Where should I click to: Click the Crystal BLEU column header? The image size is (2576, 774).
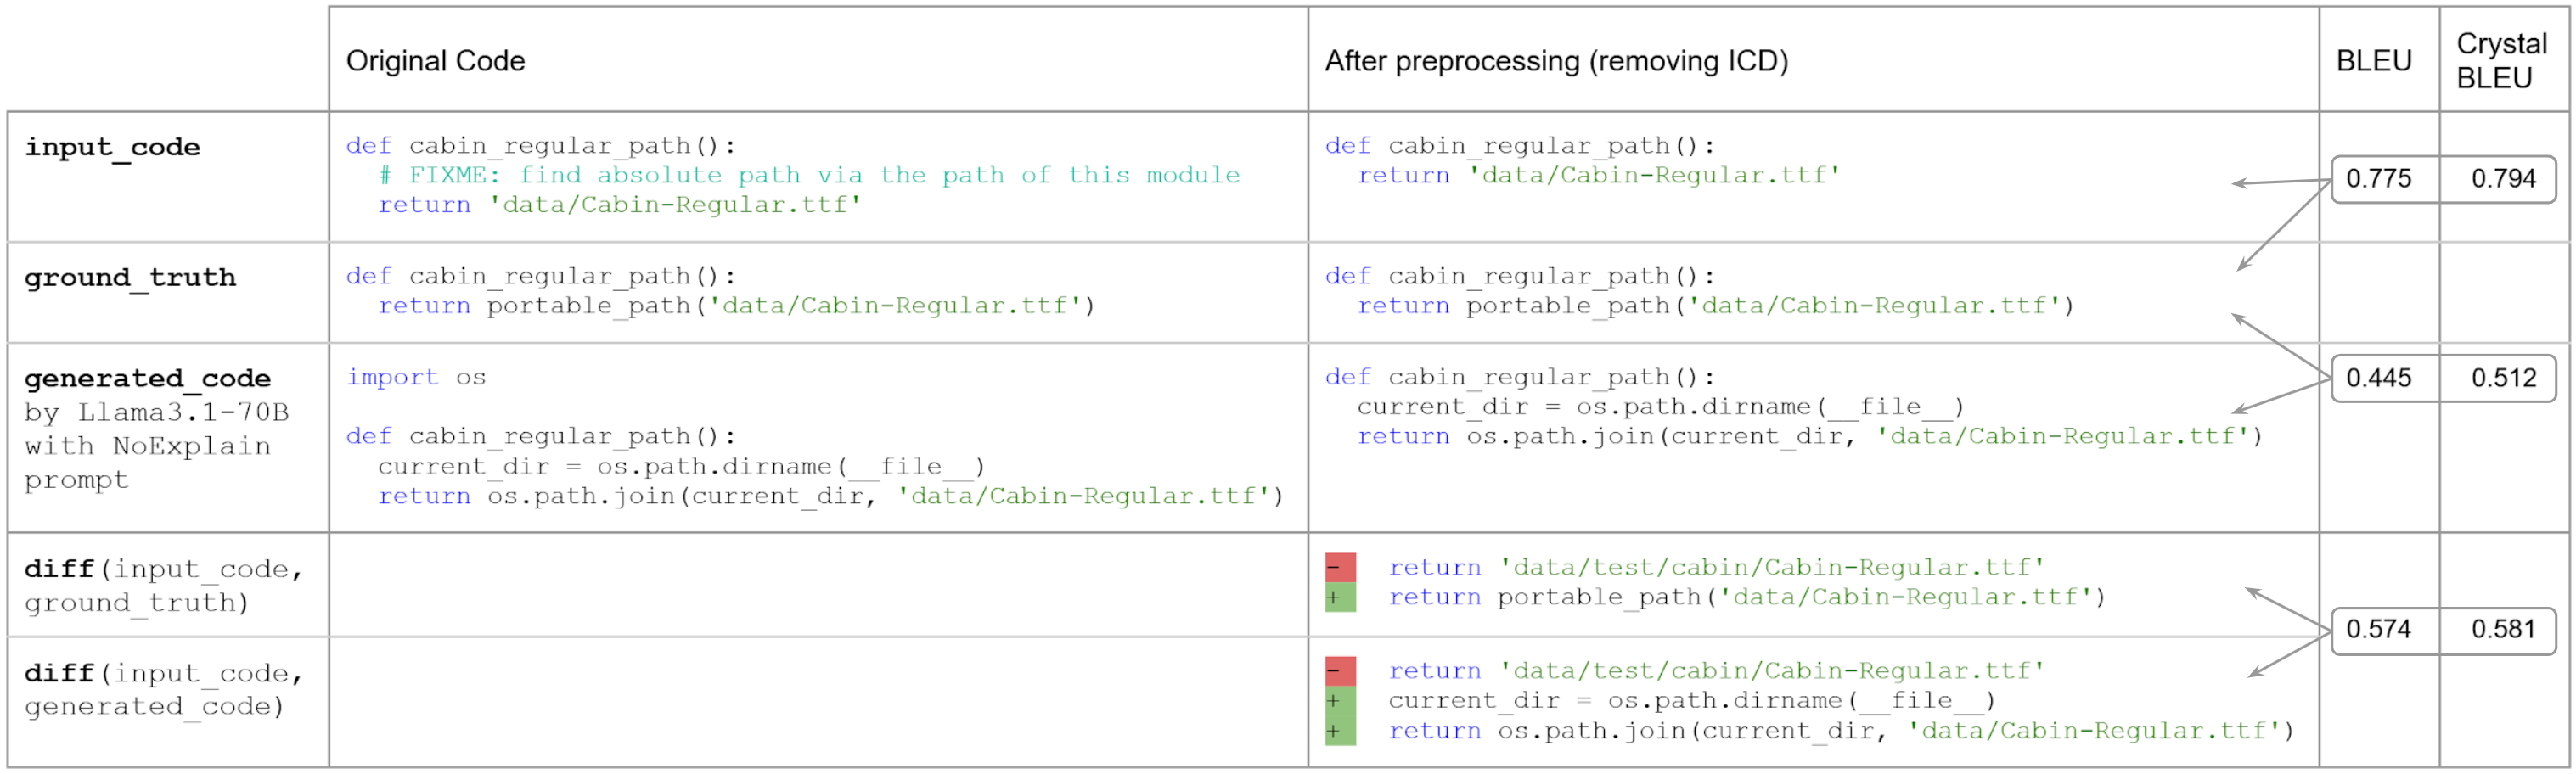[2501, 61]
